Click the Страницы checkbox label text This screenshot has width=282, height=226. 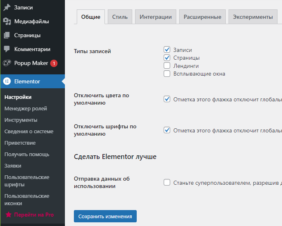pyautogui.click(x=187, y=58)
